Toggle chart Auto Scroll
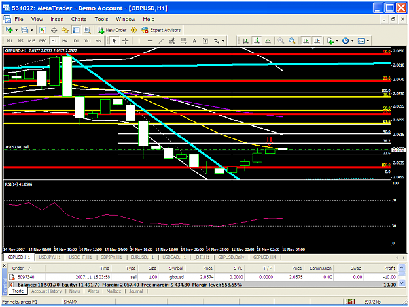The height and width of the screenshot is (307, 409). click(x=306, y=41)
